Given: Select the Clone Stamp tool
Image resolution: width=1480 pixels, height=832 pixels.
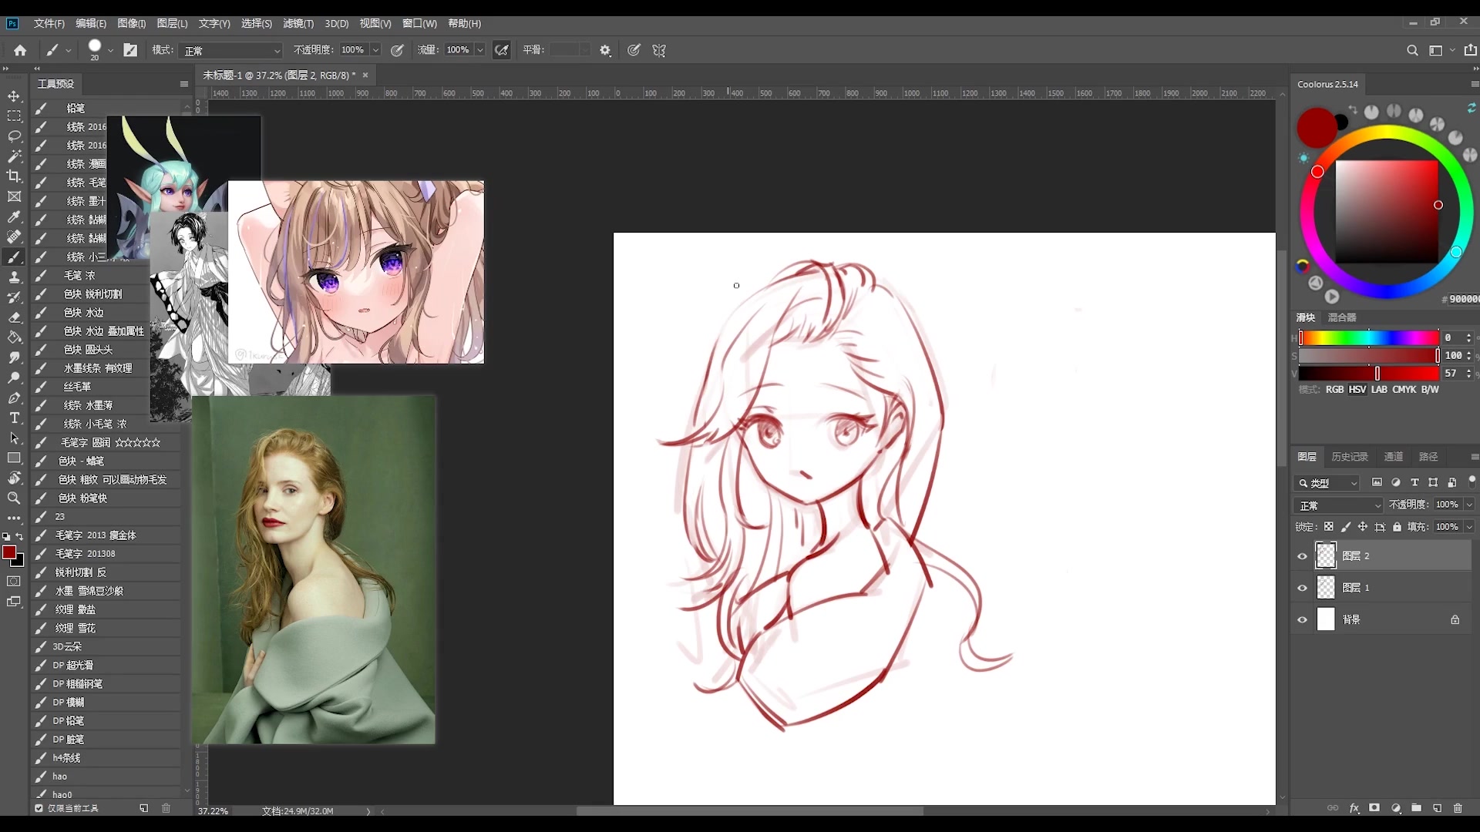Looking at the screenshot, I should pos(14,277).
